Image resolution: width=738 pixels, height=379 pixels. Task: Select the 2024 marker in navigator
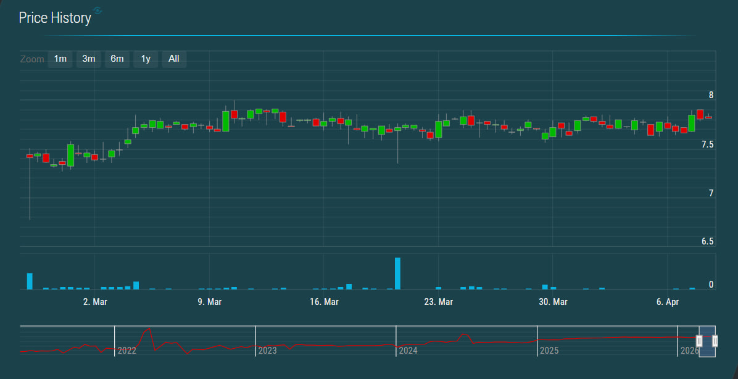click(x=408, y=351)
